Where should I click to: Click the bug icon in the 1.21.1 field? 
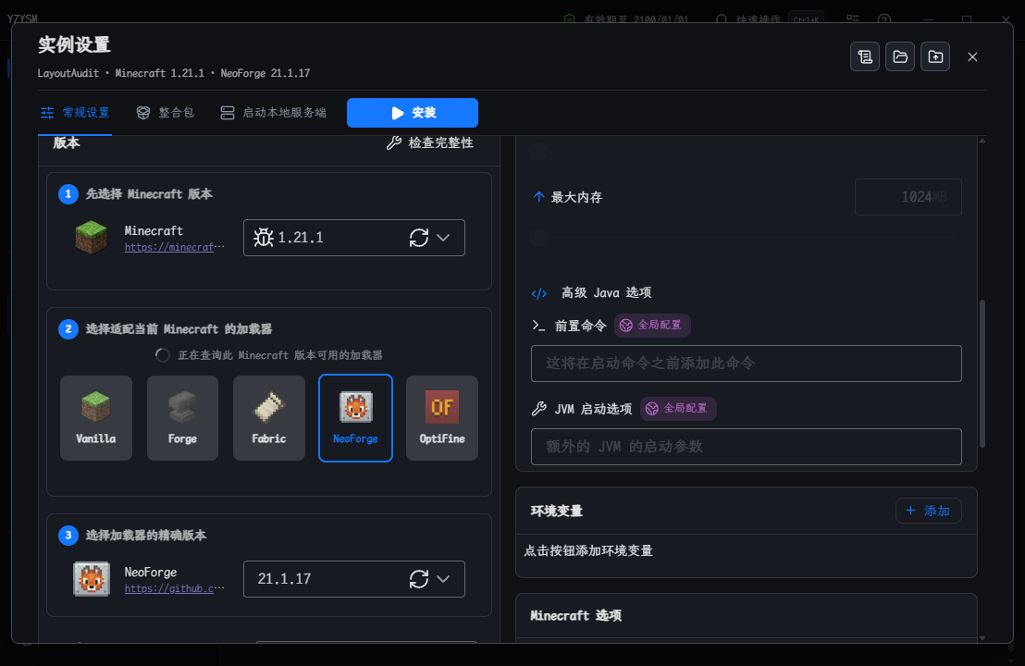264,237
